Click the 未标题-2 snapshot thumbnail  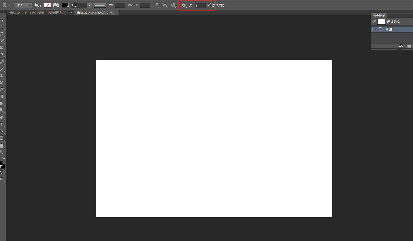(382, 22)
